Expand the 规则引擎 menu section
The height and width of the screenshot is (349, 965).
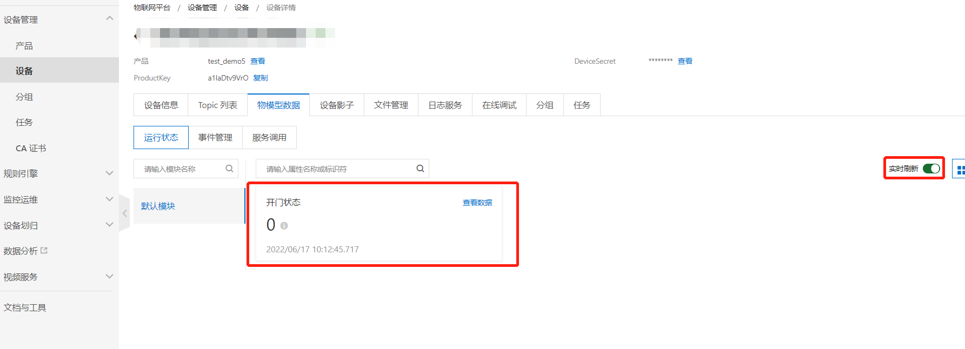[110, 173]
